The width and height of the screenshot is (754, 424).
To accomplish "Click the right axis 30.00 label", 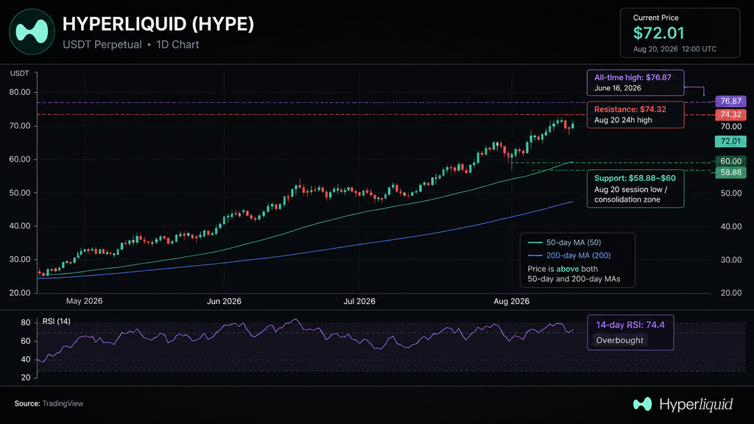I will (731, 260).
